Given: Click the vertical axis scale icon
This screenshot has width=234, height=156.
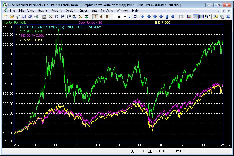Looking at the screenshot, I should [x=136, y=17].
